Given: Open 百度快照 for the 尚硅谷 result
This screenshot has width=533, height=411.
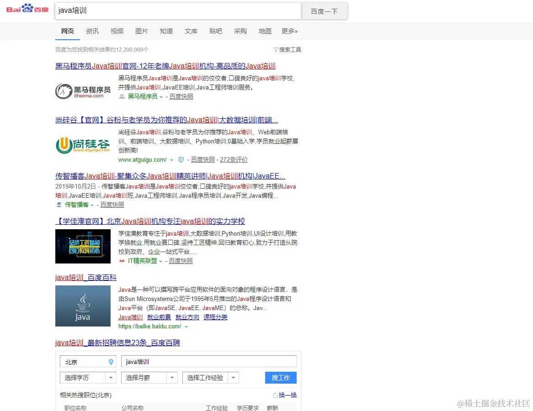Looking at the screenshot, I should (203, 160).
